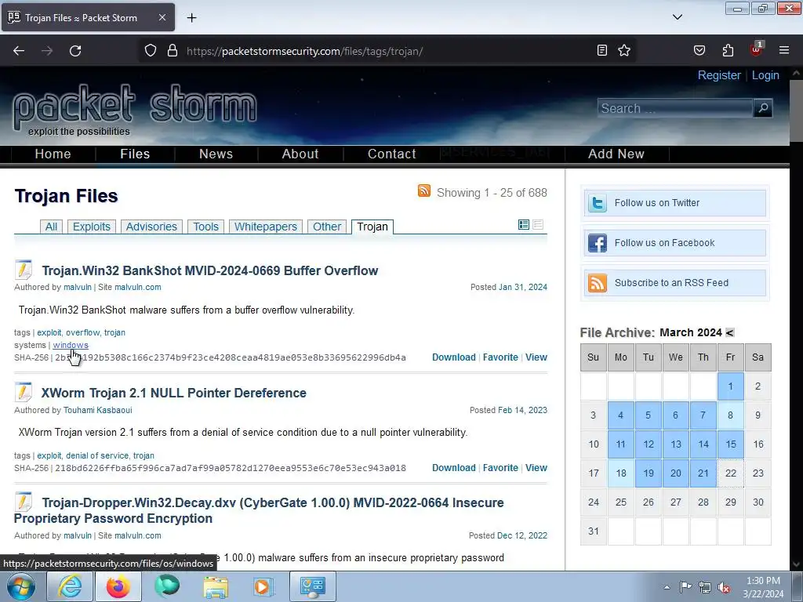Open the taskbar clock showing 1:30 PM

pyautogui.click(x=763, y=587)
